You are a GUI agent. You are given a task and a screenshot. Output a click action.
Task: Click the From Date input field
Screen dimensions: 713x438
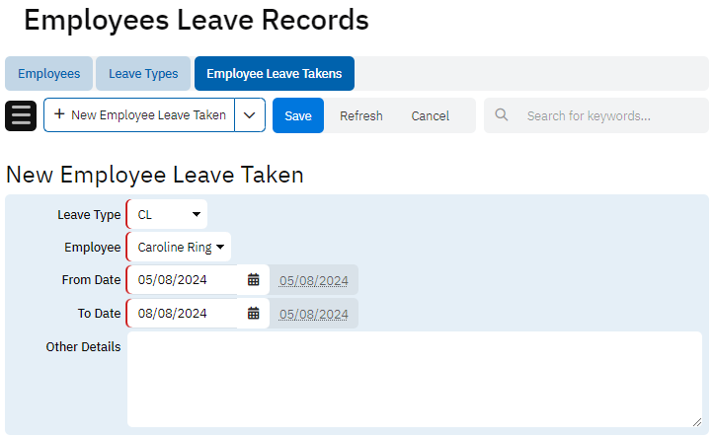click(x=186, y=280)
